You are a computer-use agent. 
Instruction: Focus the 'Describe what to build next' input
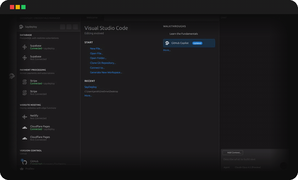[x=239, y=160]
